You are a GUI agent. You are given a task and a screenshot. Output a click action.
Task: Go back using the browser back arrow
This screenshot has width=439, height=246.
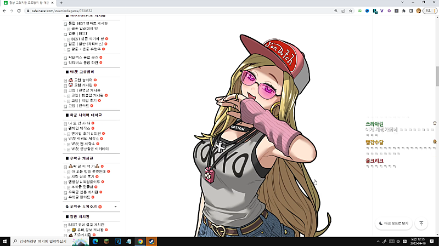(x=4, y=11)
